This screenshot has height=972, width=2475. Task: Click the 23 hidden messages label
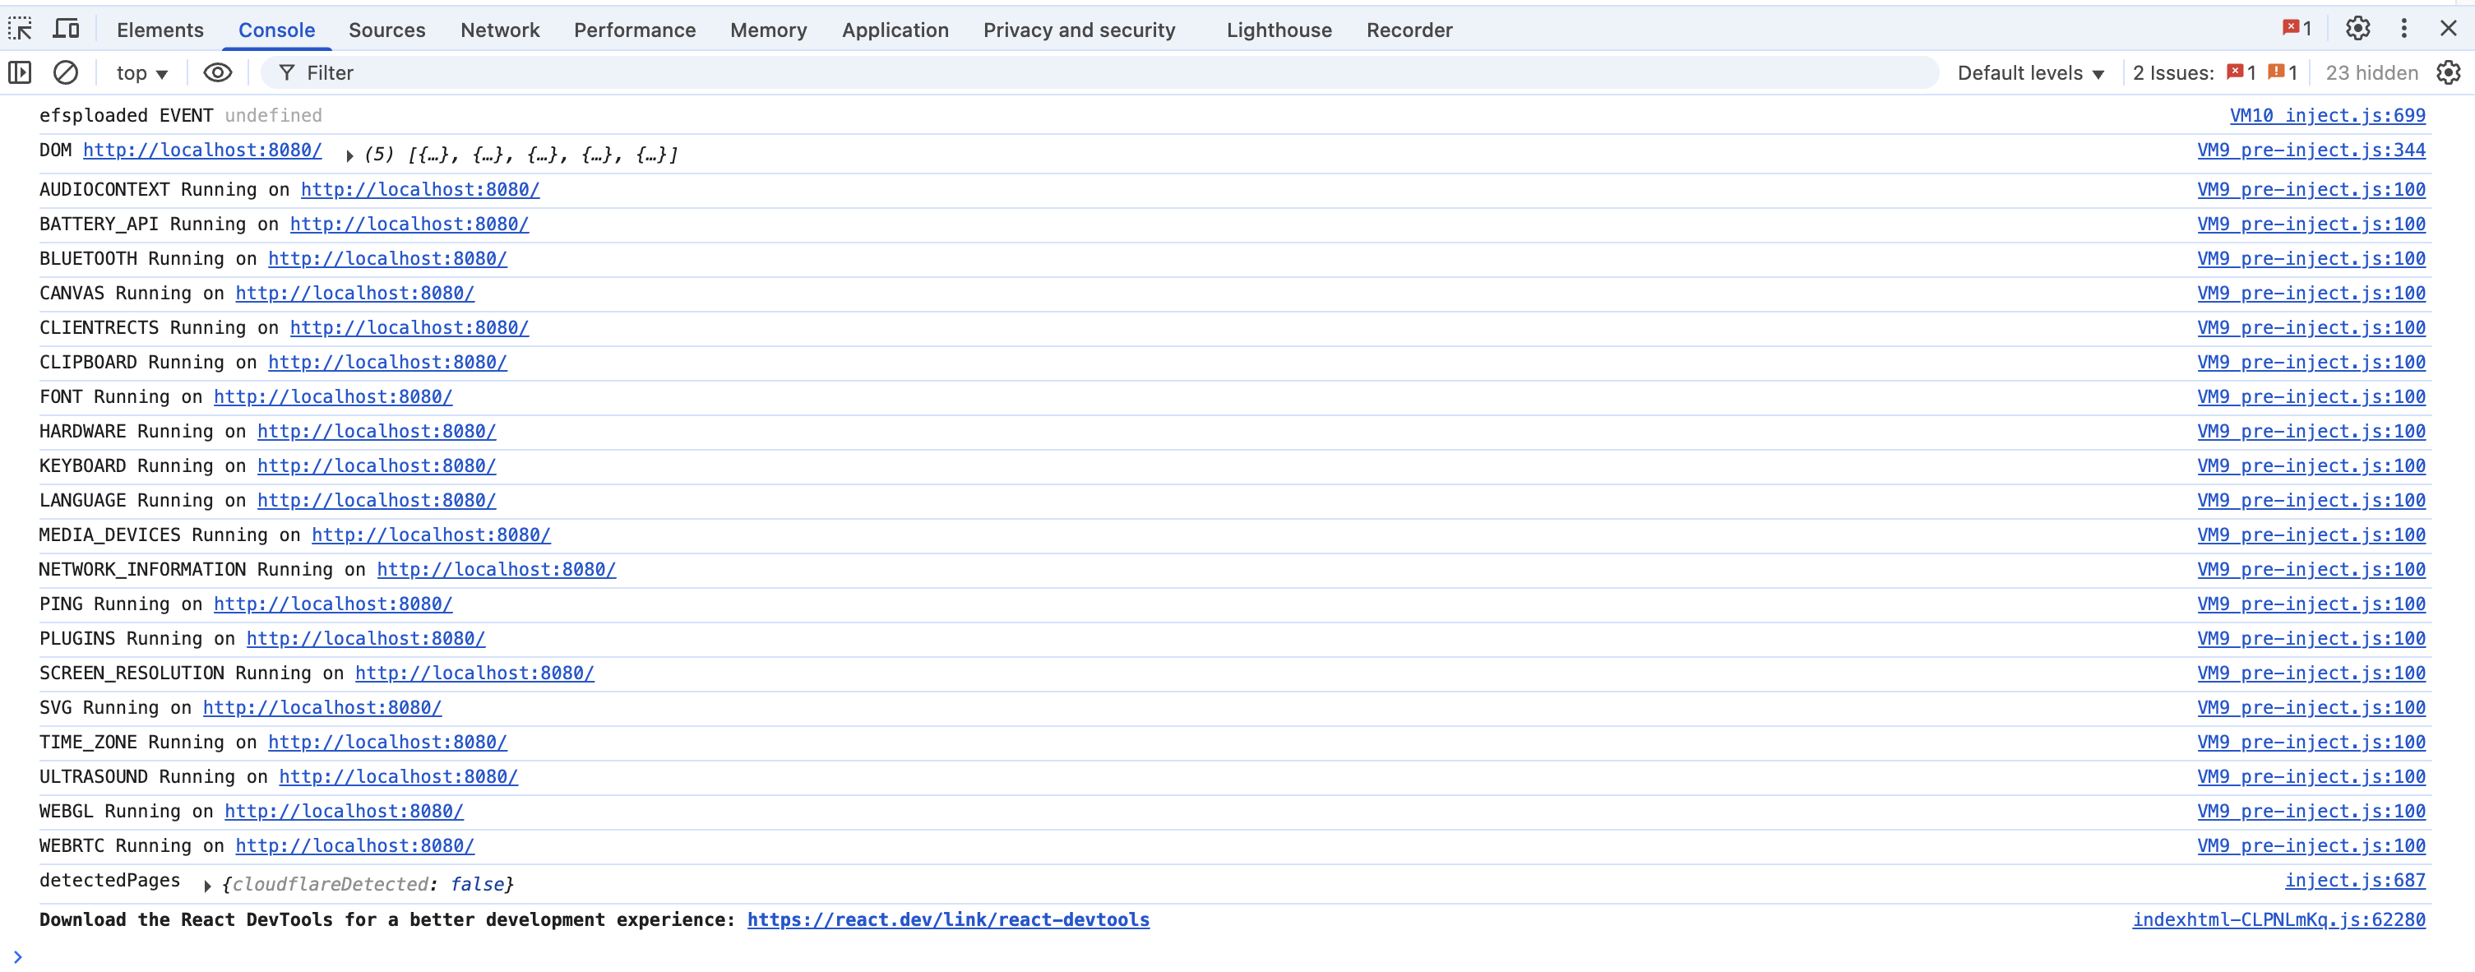tap(2371, 73)
